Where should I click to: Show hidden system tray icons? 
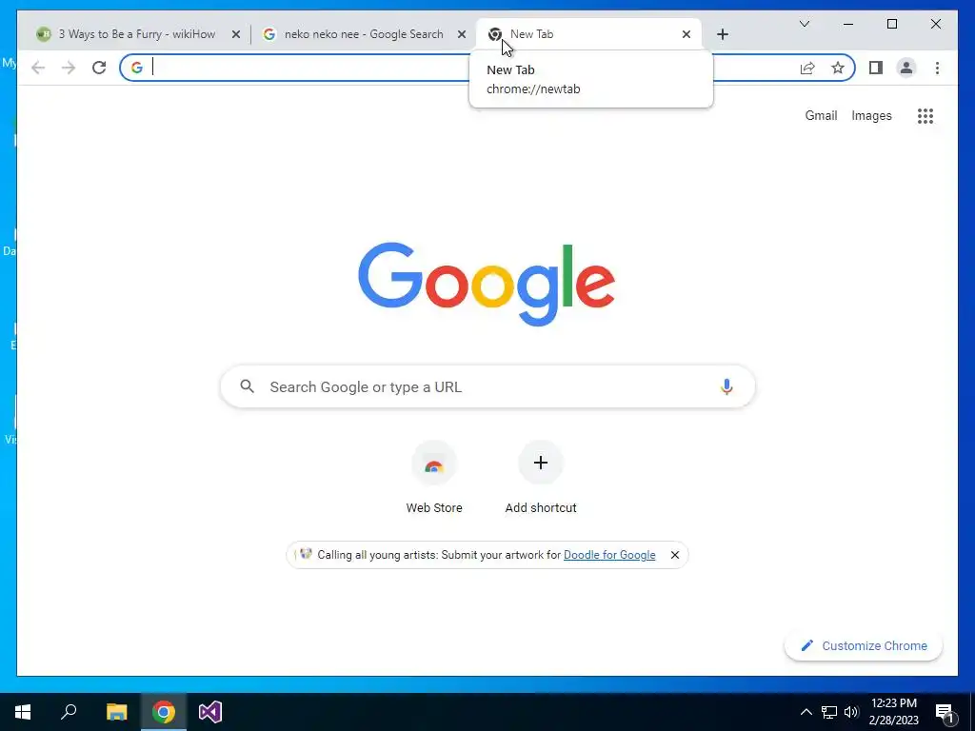[x=806, y=712]
